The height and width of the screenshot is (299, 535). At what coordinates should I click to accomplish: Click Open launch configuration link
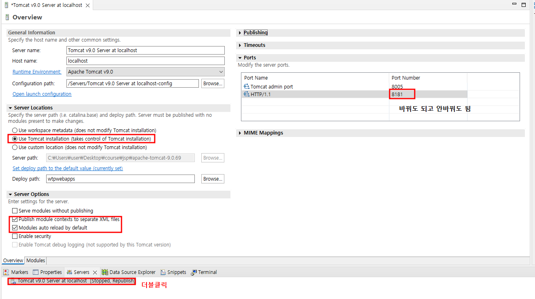point(42,94)
